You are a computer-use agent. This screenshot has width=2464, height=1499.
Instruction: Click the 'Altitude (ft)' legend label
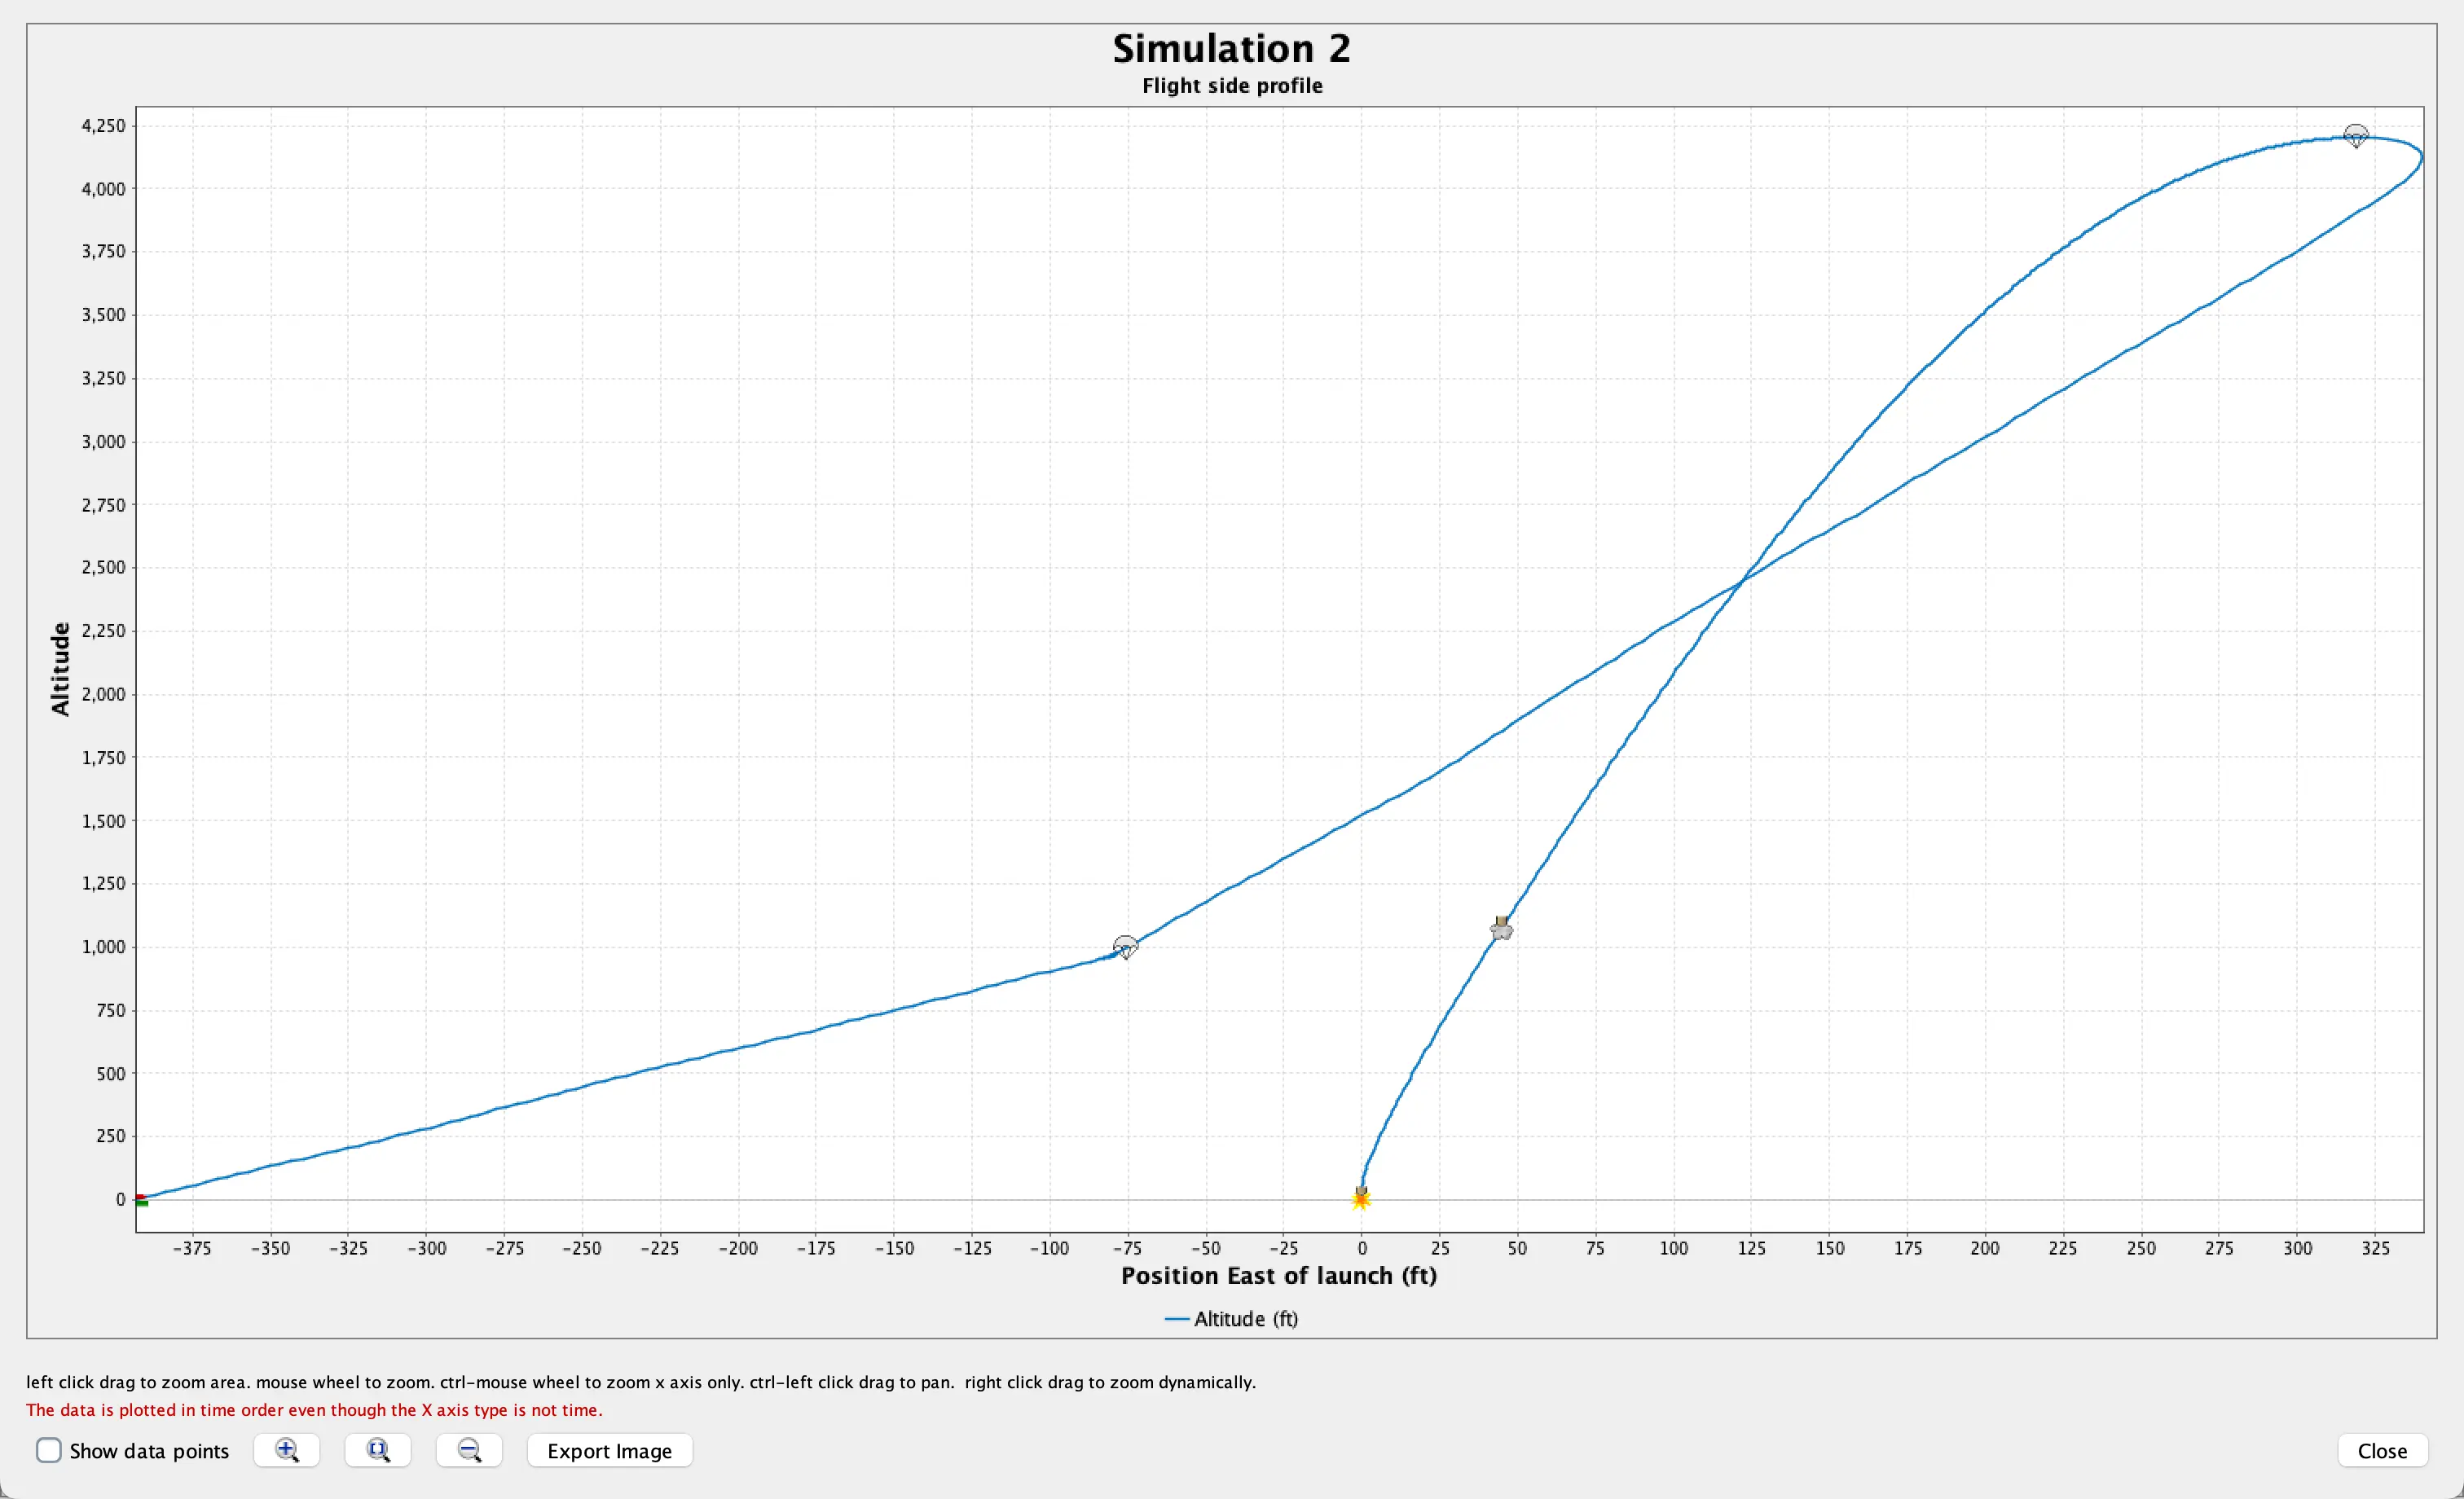(x=1246, y=1319)
